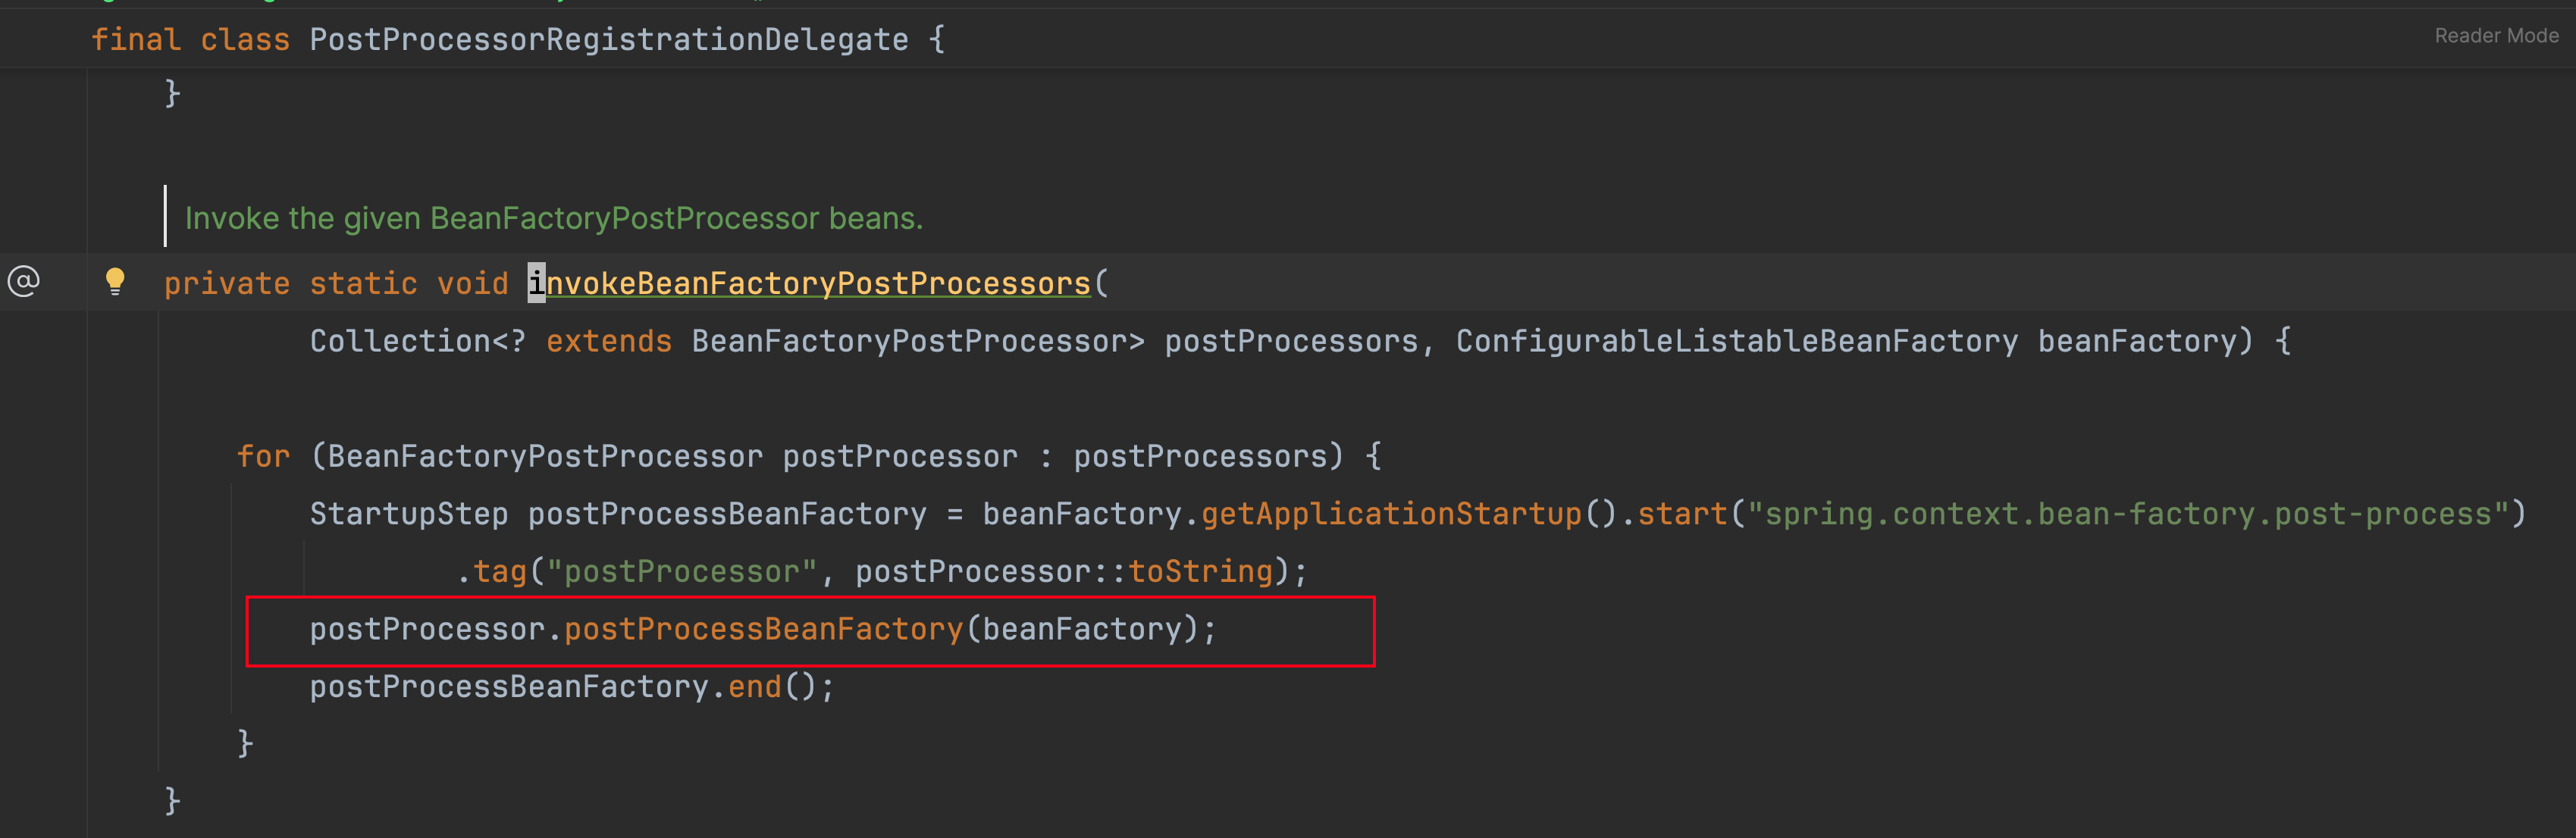Click the Collection type in the parameters
The image size is (2576, 838).
pos(400,342)
